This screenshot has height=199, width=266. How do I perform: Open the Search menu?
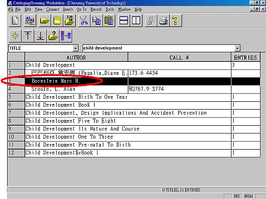click(68, 9)
